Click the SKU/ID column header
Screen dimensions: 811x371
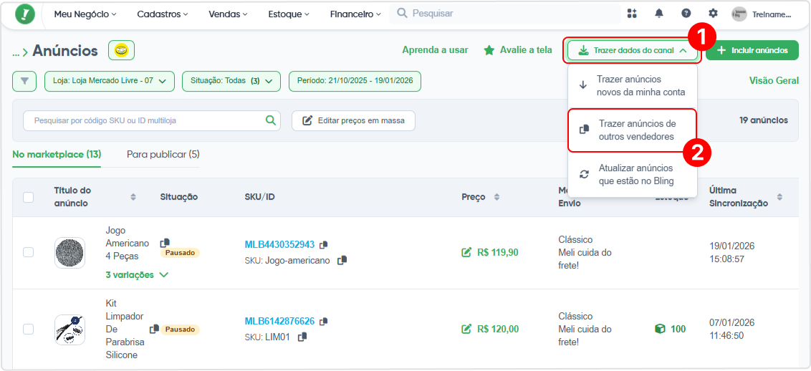tap(259, 197)
